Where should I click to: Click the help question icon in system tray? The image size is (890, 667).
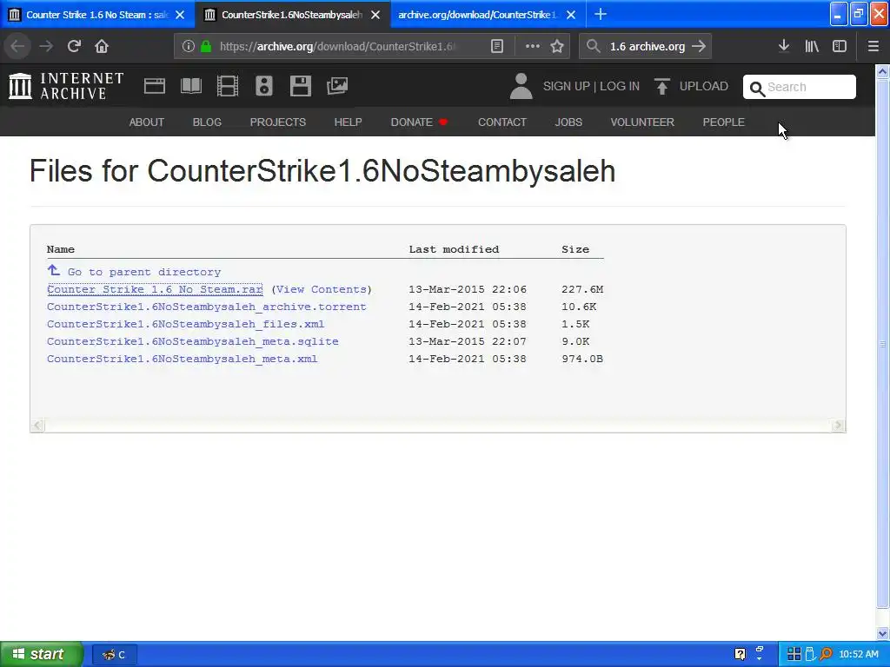tap(741, 655)
